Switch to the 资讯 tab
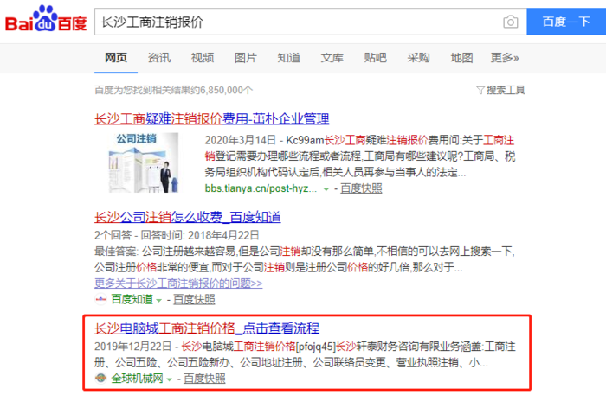This screenshot has width=606, height=395. click(159, 58)
